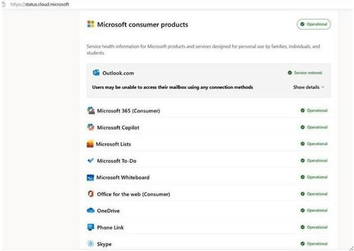Click the Office for the web icon
Viewport: 354px width, 251px height.
pyautogui.click(x=91, y=194)
